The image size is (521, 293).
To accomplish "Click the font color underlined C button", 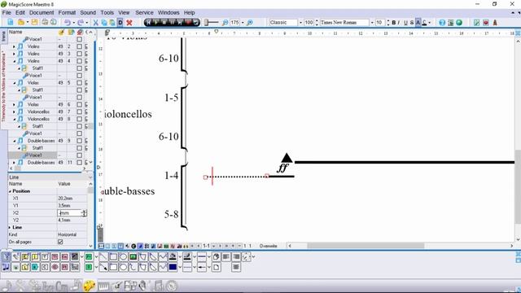I will click(x=424, y=22).
